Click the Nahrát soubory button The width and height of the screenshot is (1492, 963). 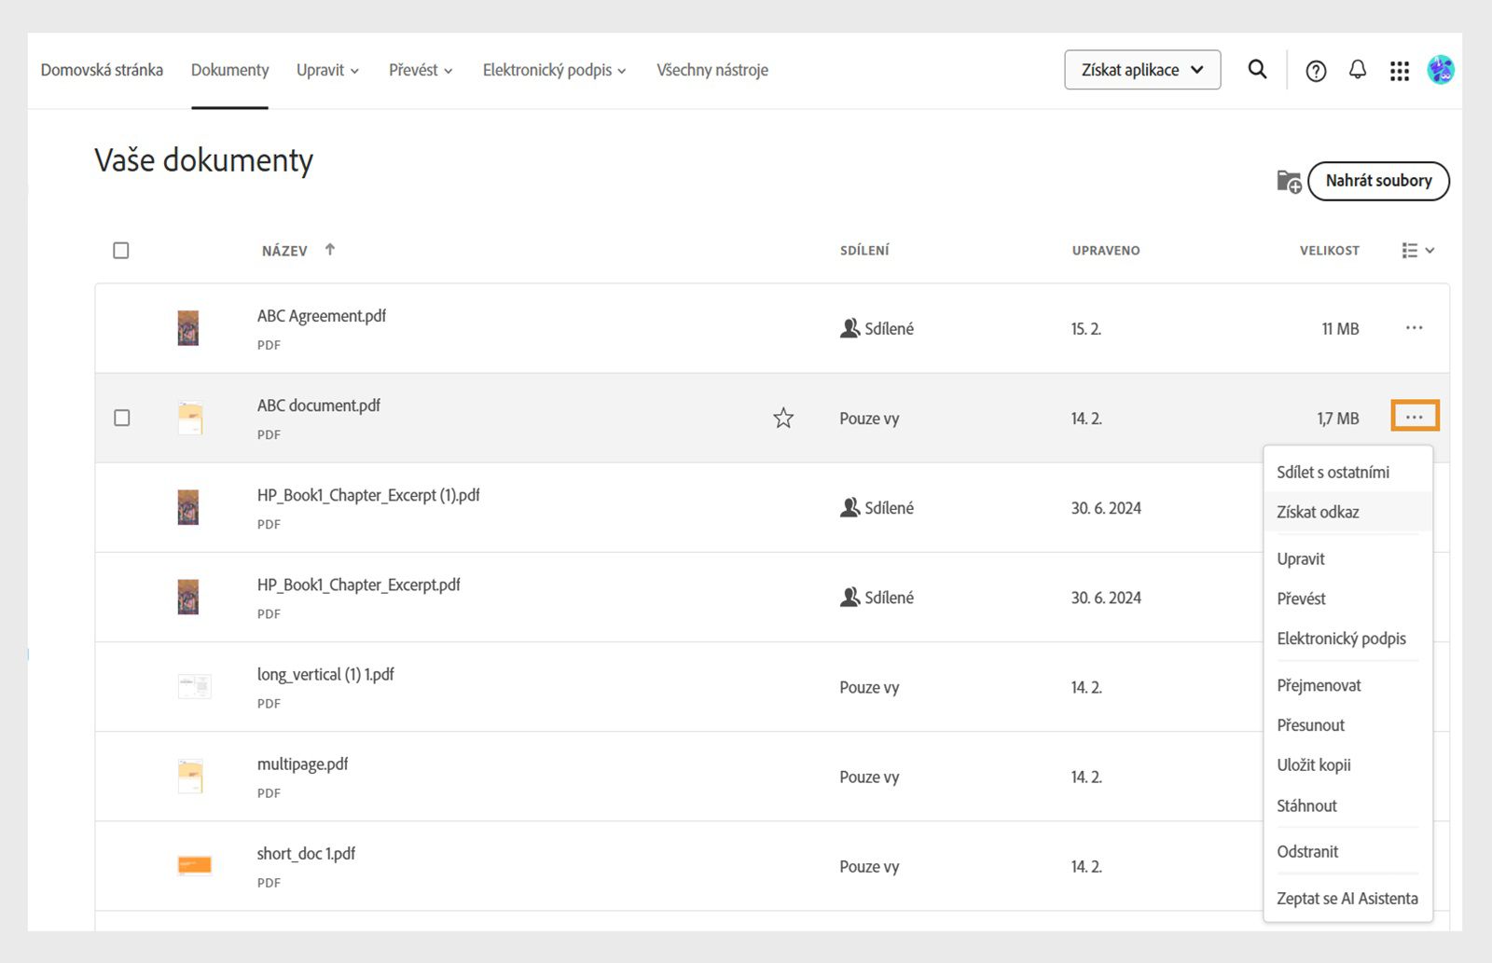(x=1378, y=181)
